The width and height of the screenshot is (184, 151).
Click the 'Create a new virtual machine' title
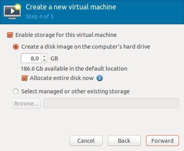[71, 7]
